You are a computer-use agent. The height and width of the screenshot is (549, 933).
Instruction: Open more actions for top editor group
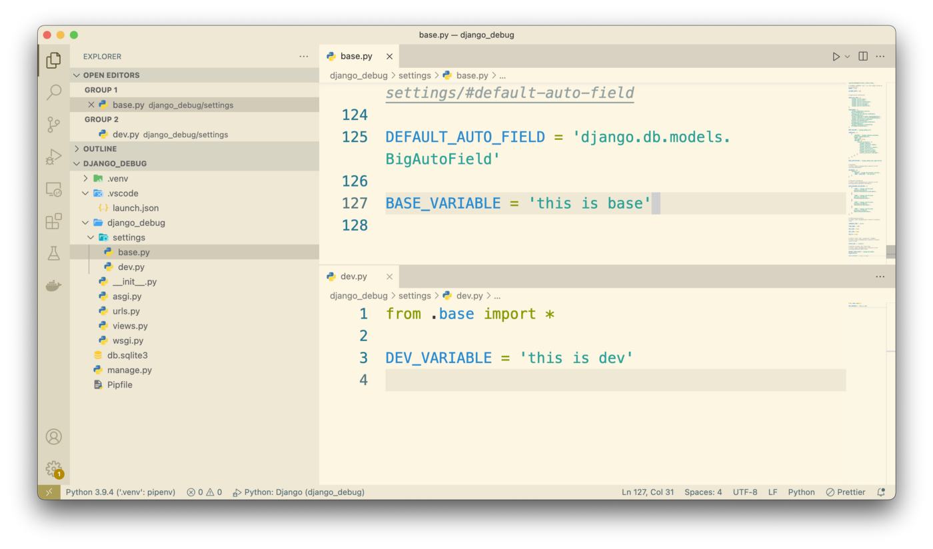coord(880,57)
